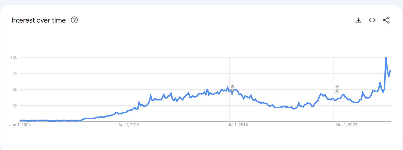Viewport: 403px width, 150px height.
Task: Click the 100 value on the y-axis
Action: 13,57
